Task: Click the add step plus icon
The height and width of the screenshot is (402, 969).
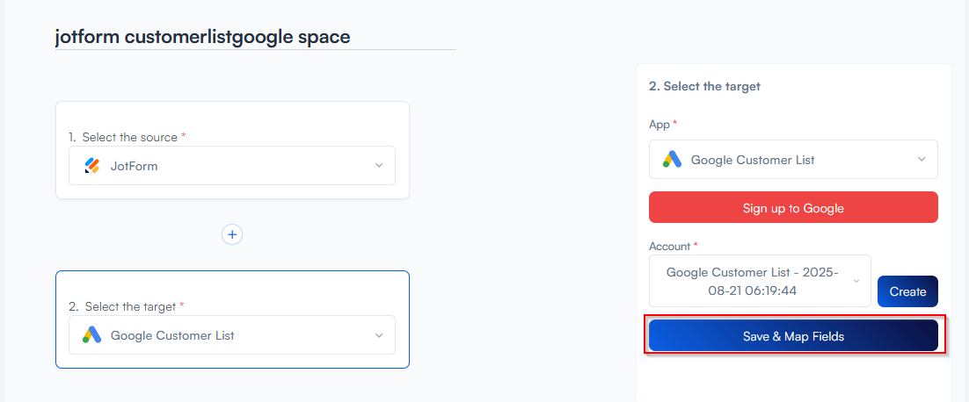Action: (232, 234)
